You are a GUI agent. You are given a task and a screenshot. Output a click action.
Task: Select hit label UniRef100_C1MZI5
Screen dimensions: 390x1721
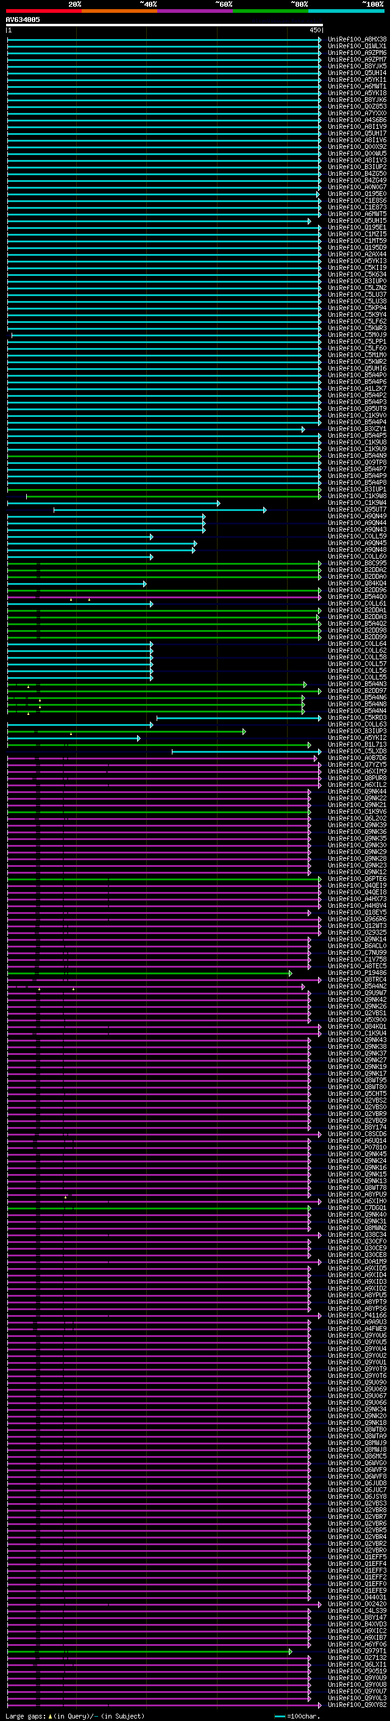click(x=357, y=234)
